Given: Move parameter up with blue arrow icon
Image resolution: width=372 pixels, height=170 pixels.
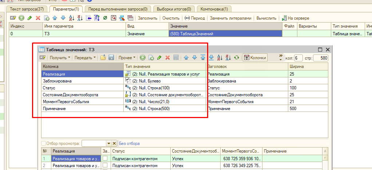Looking at the screenshot, I should (55, 18).
